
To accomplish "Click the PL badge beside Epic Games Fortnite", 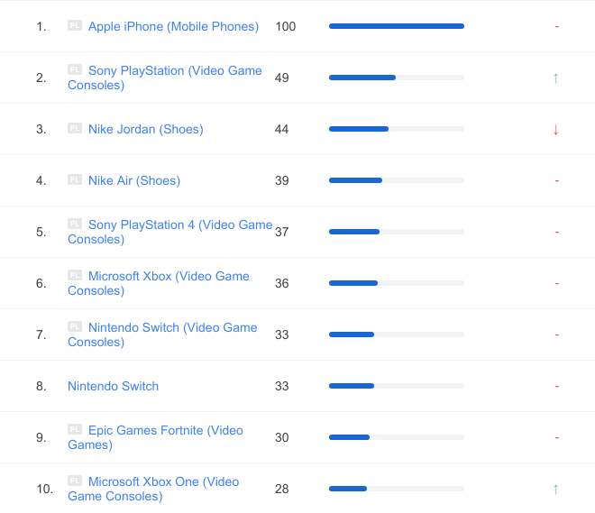I will click(75, 429).
